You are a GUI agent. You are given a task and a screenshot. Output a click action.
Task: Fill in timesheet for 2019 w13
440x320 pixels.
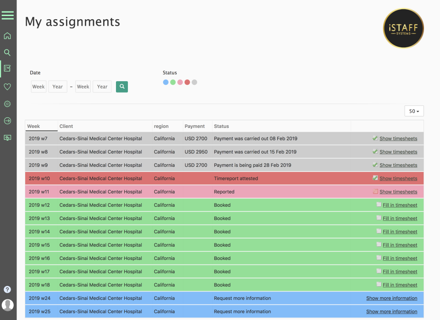(x=400, y=218)
